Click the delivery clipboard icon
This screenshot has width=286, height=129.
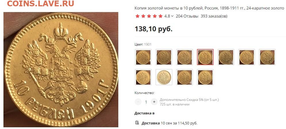pyautogui.click(x=137, y=123)
